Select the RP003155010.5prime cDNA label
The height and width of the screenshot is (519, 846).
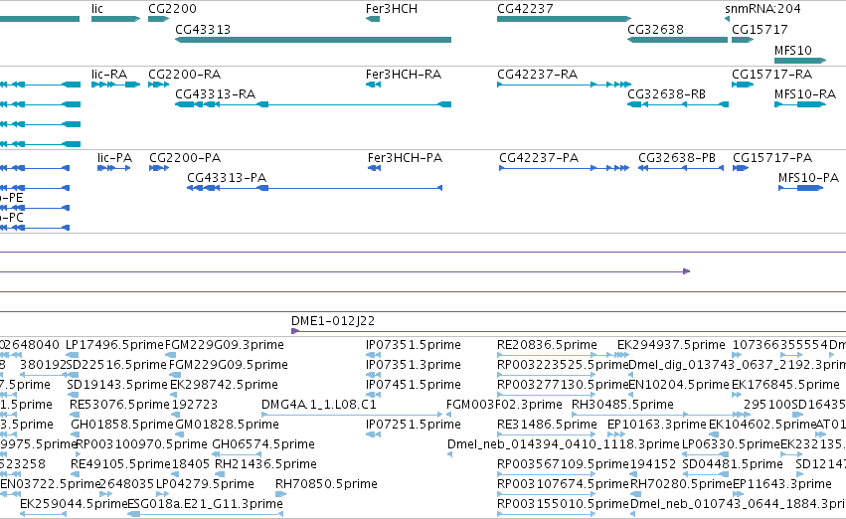pos(563,504)
